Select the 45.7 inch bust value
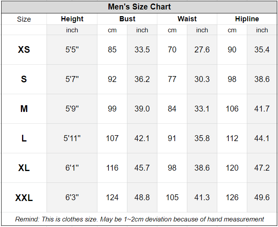278x227 pixels. pyautogui.click(x=142, y=168)
